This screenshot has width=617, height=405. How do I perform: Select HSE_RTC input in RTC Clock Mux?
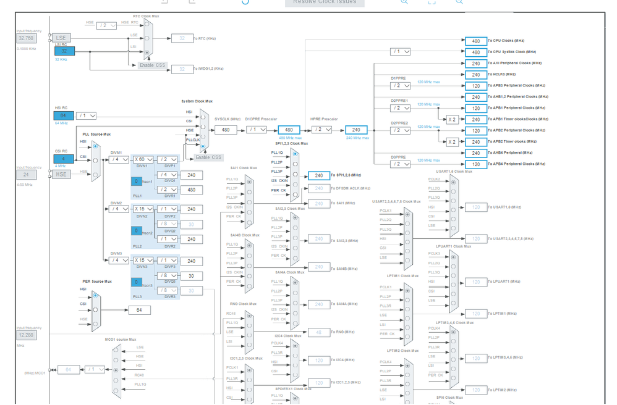pyautogui.click(x=147, y=24)
